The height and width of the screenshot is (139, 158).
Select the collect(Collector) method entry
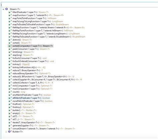coord(33,83)
